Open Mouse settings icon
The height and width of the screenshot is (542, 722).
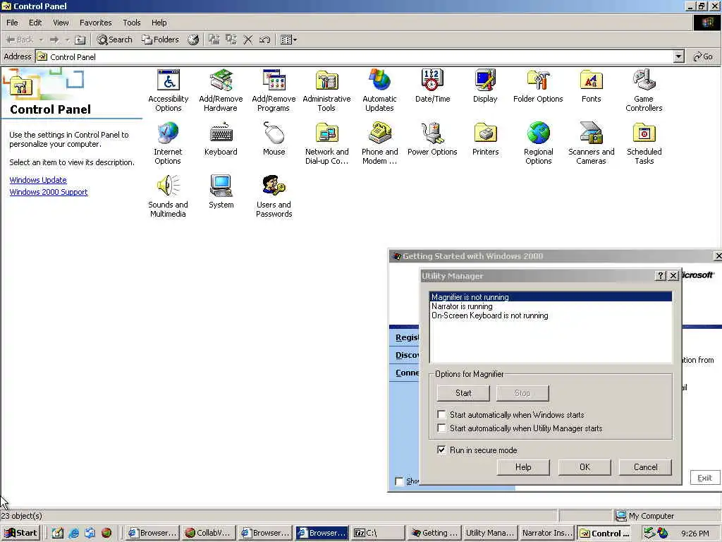click(x=274, y=139)
